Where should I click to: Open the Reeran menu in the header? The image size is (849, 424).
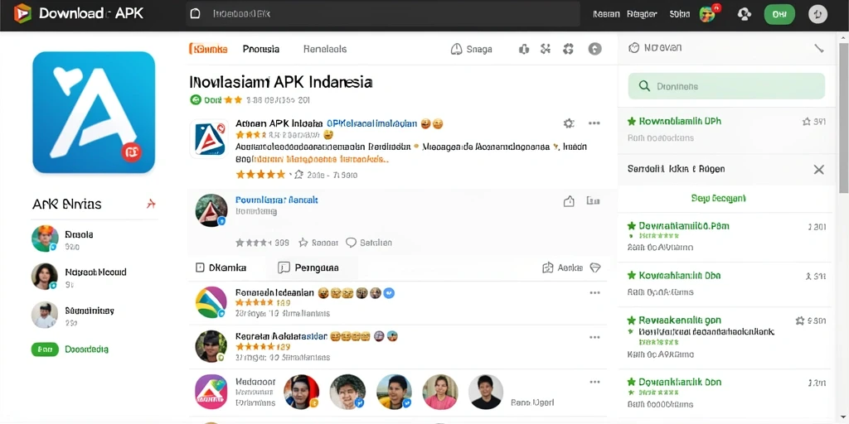pos(606,15)
